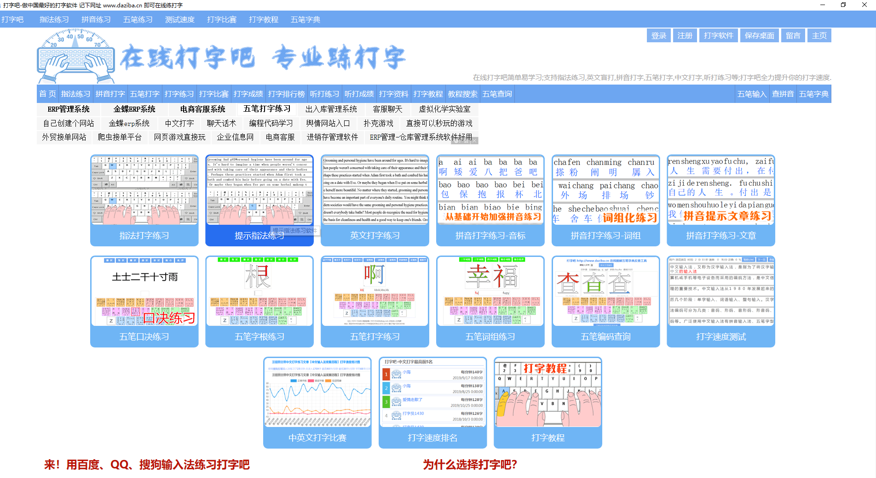Image resolution: width=876 pixels, height=478 pixels.
Task: Click the 留言 button
Action: pos(793,35)
